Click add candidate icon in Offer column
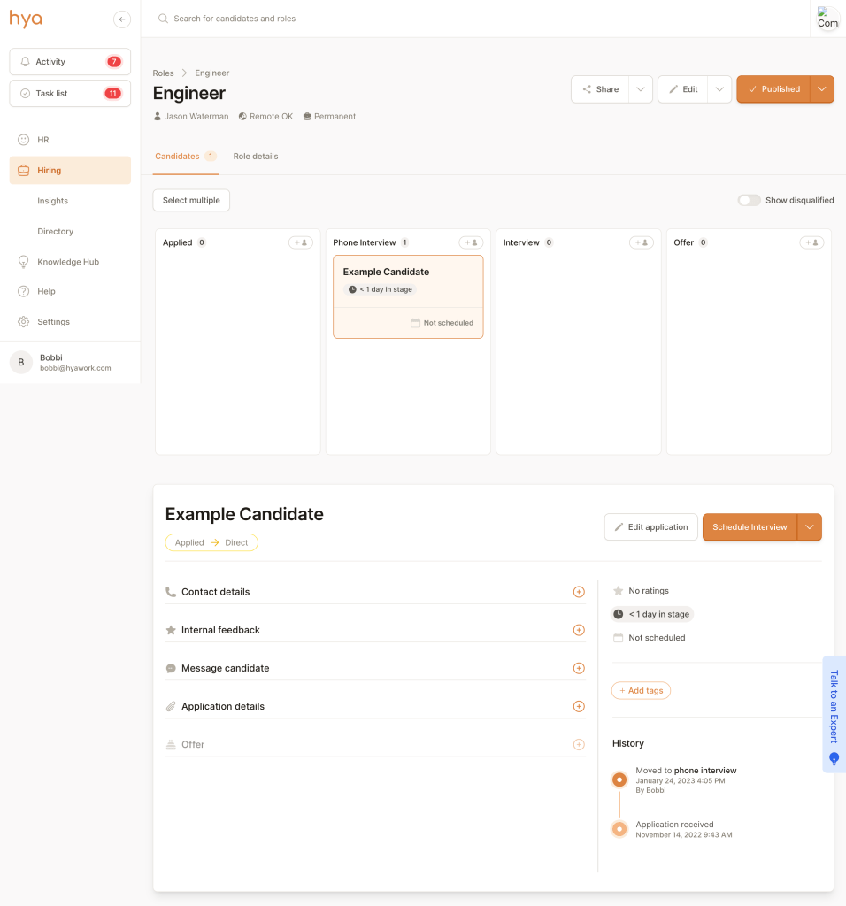846x906 pixels. pyautogui.click(x=811, y=242)
